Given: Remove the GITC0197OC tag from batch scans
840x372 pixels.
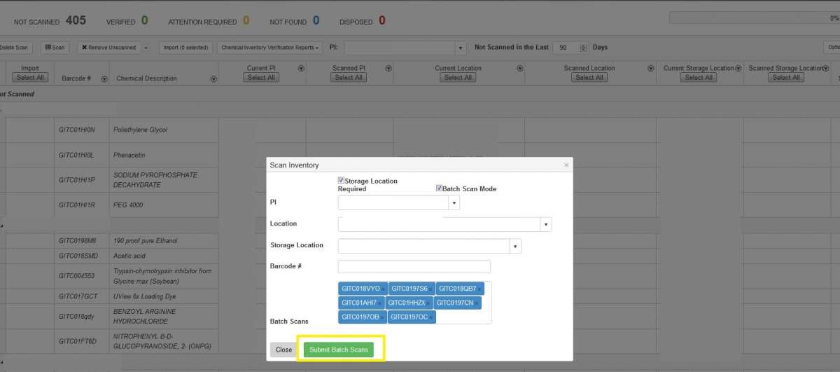Looking at the screenshot, I should point(431,317).
